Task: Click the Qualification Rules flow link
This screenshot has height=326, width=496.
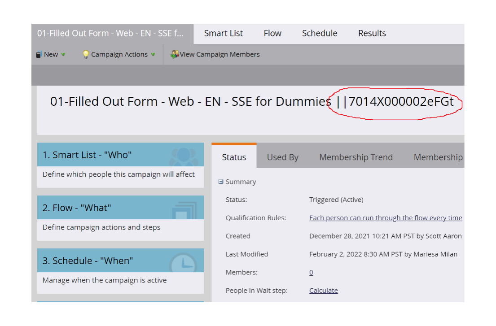Action: coord(386,218)
